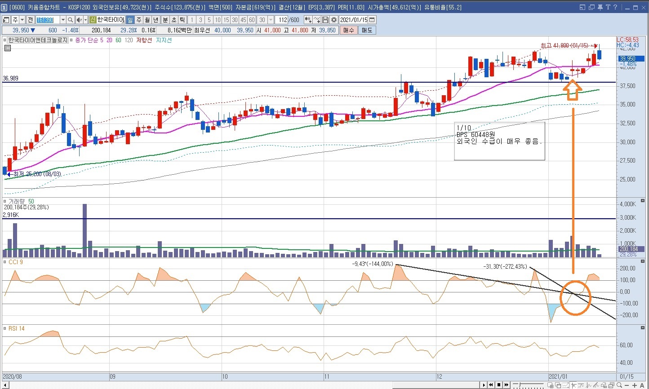The height and width of the screenshot is (389, 649).
Task: Click the 전 button in toolbar
Action: 30,20
